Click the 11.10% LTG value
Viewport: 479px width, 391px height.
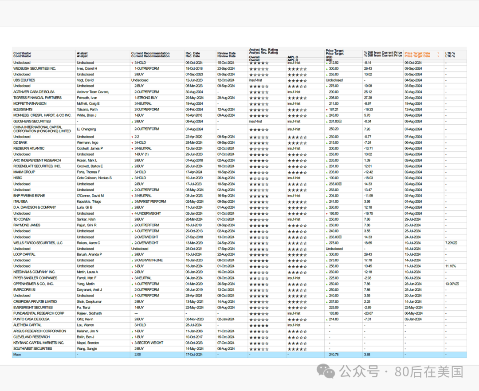451,266
